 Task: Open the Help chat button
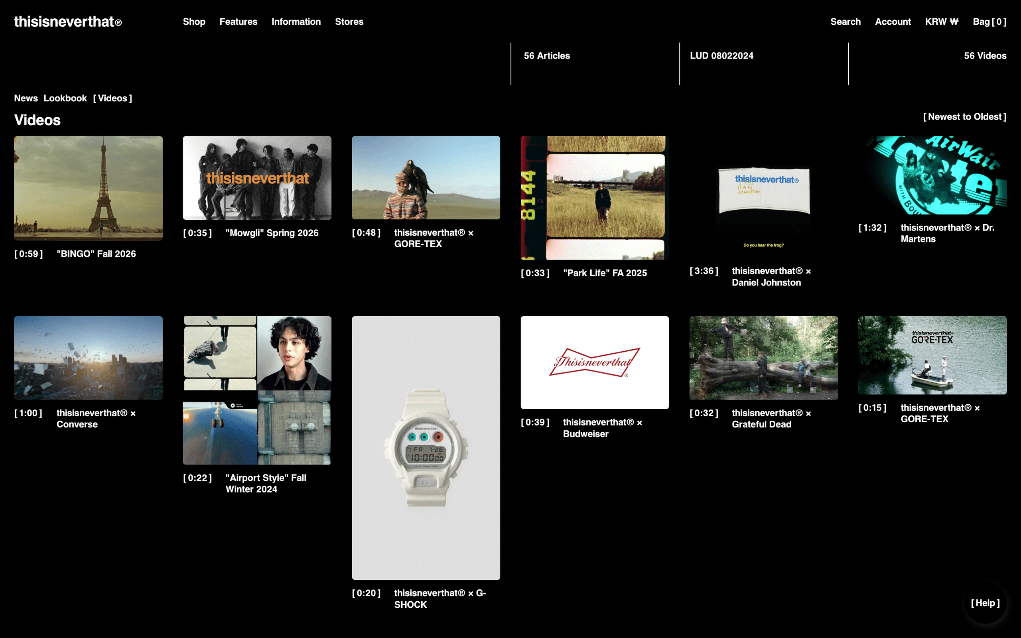tap(985, 603)
